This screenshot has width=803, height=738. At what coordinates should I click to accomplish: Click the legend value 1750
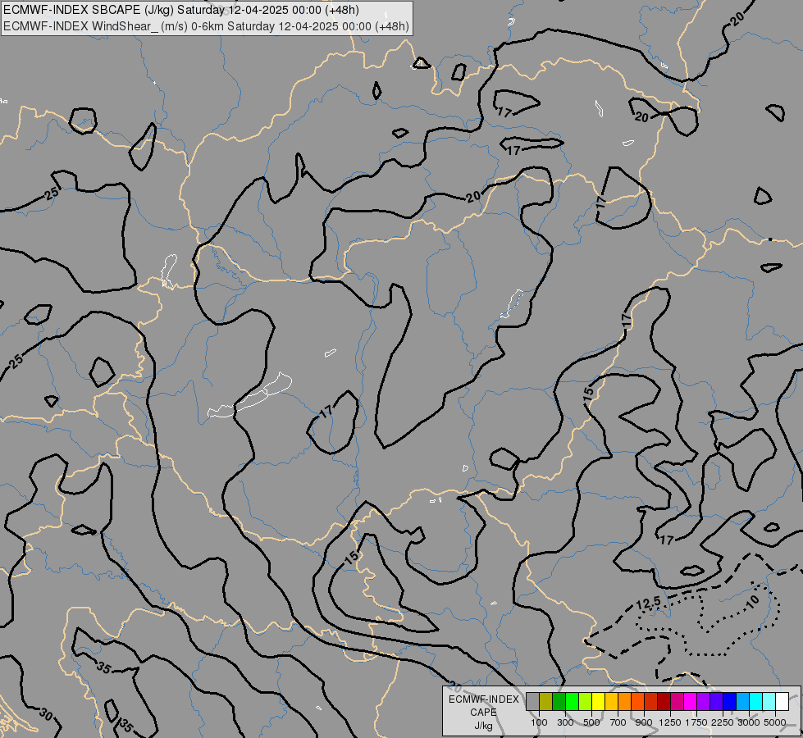[x=696, y=722]
